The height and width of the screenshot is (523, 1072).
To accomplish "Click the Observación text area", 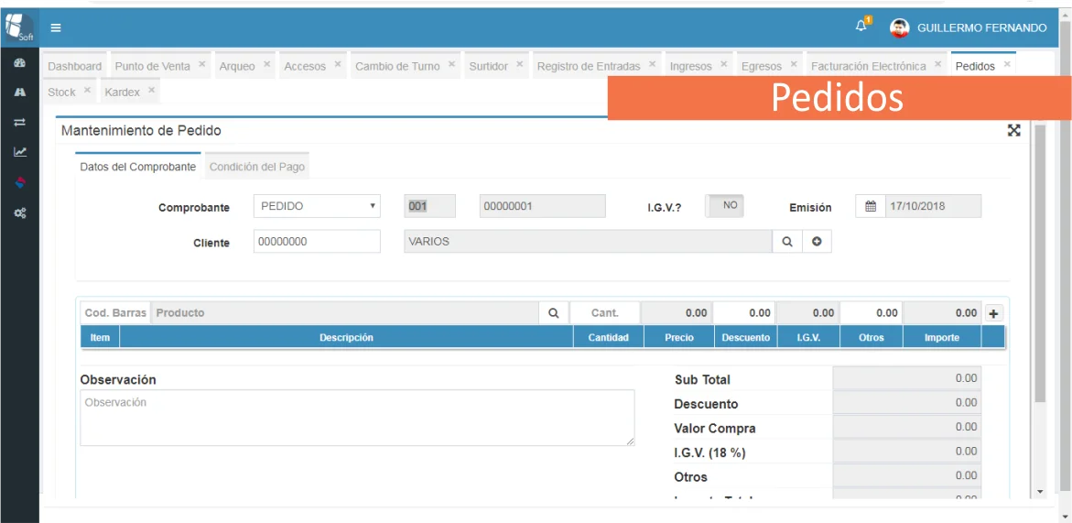I will pyautogui.click(x=357, y=418).
